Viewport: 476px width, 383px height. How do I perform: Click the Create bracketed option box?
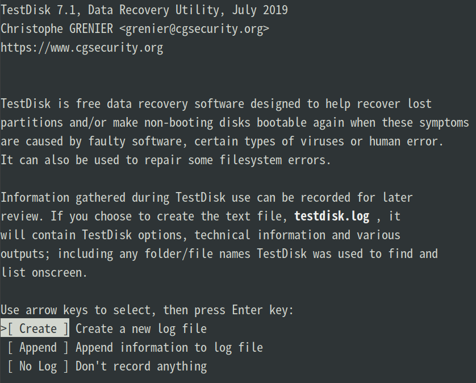[x=35, y=328]
